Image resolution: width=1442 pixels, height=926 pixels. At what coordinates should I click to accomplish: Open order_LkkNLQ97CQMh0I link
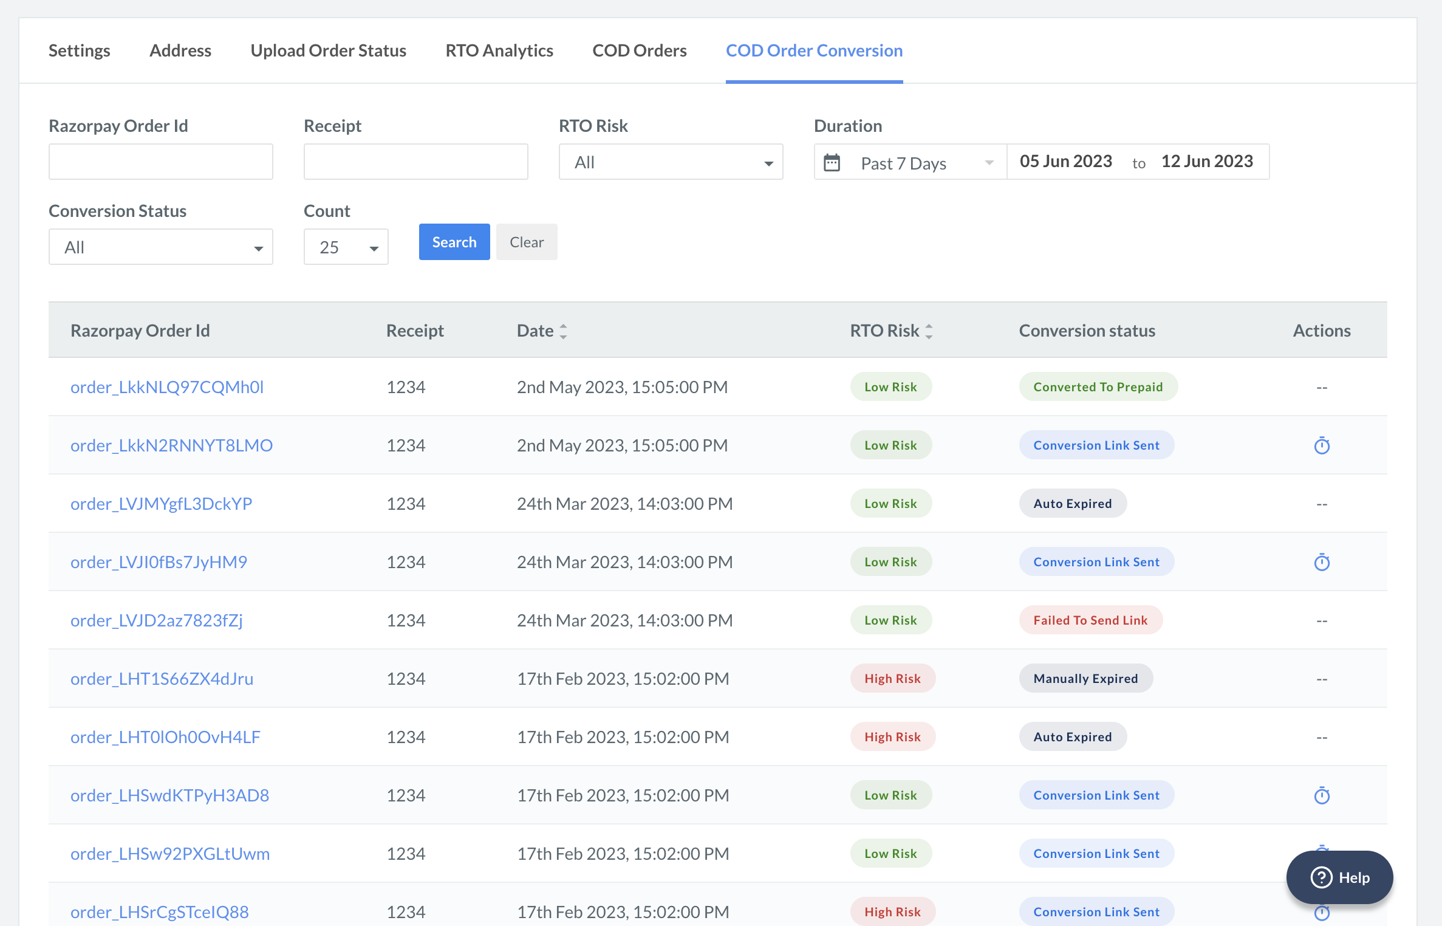click(167, 387)
